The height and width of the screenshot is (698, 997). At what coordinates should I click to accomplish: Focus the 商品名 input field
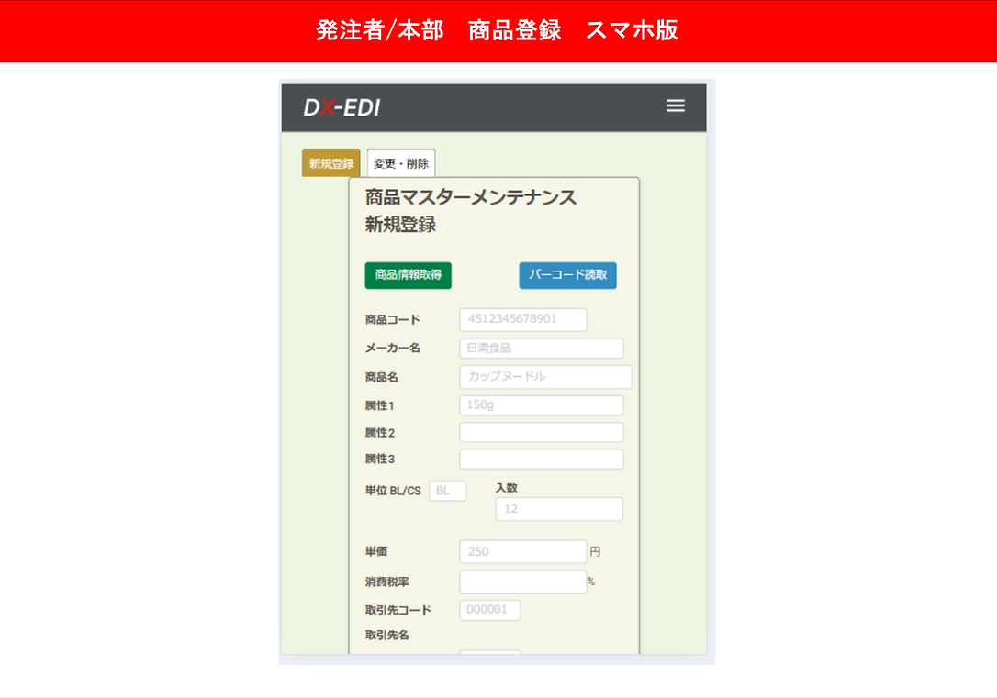[545, 377]
